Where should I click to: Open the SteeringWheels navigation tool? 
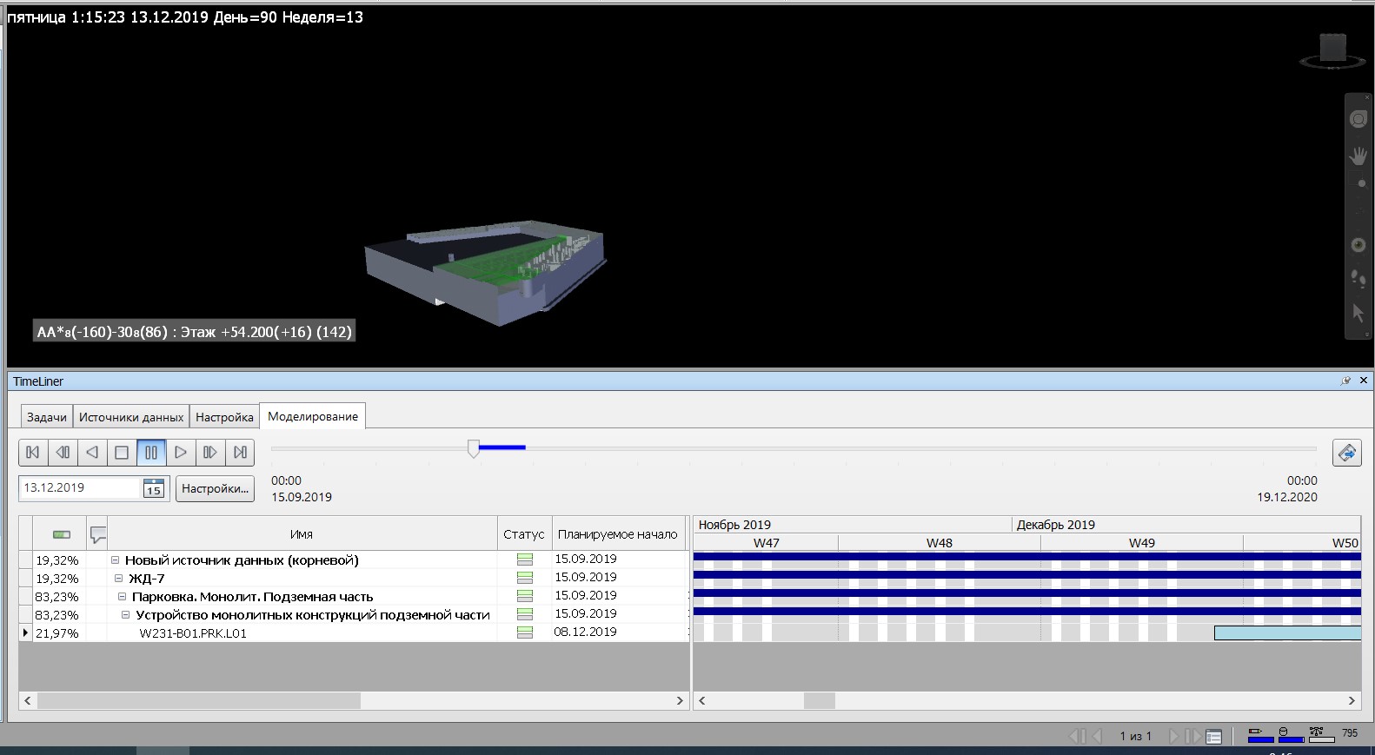click(1358, 119)
